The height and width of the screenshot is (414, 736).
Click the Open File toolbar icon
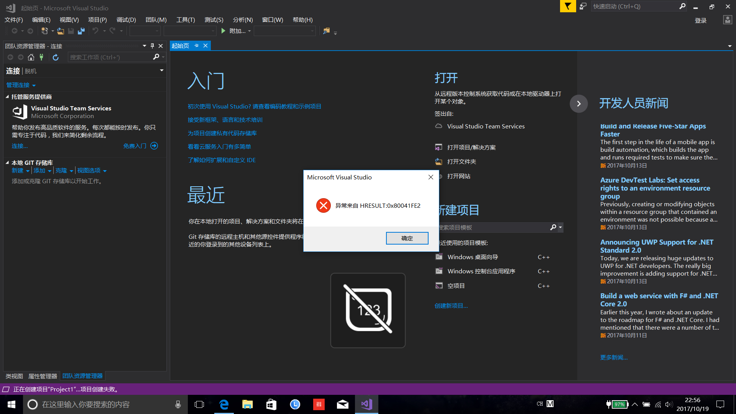(61, 31)
